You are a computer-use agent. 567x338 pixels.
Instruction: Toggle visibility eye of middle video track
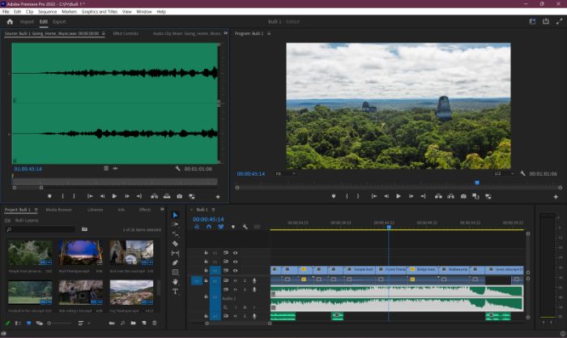pos(235,262)
